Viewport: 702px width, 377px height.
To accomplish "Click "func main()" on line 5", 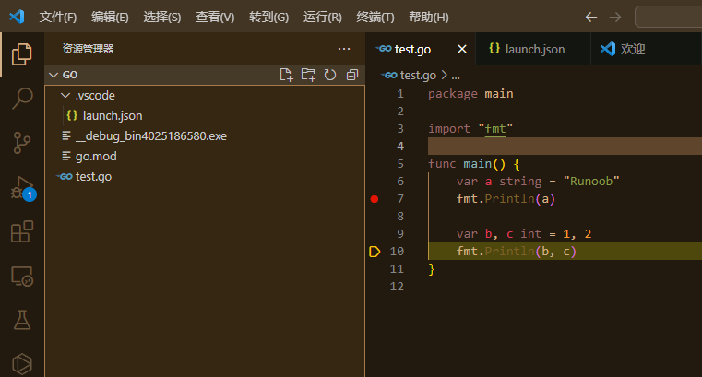I will tap(467, 164).
